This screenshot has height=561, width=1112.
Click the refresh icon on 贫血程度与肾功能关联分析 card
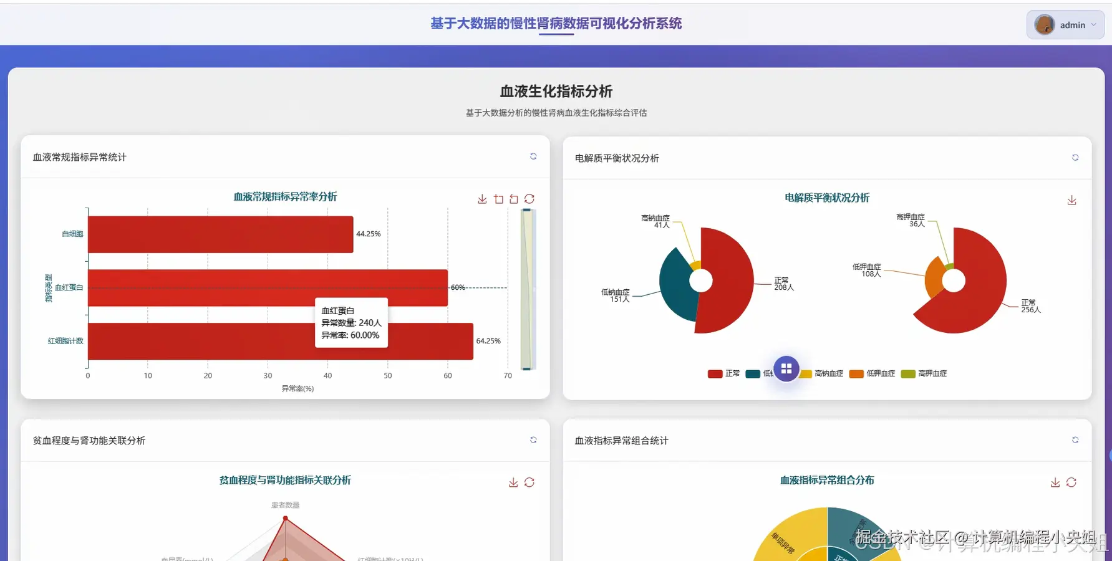tap(533, 439)
